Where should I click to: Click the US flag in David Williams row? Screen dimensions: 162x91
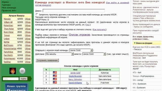click(x=55, y=82)
